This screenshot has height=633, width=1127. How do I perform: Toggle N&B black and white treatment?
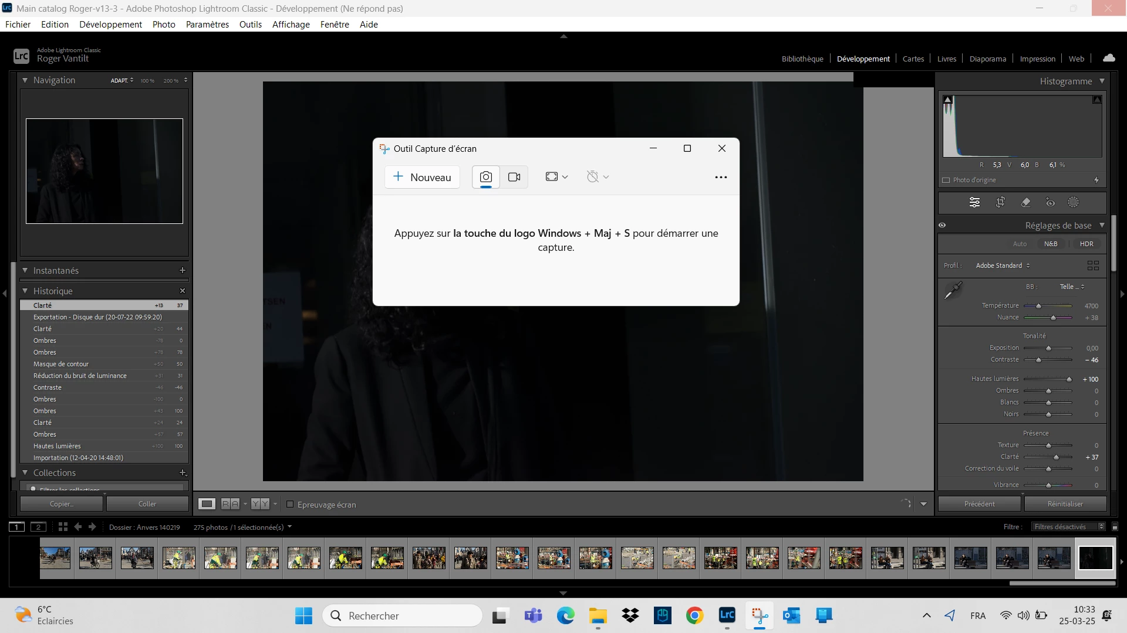[x=1051, y=244]
